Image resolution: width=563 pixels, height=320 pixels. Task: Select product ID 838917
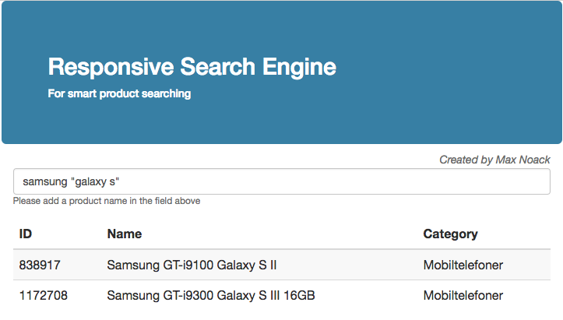point(40,265)
